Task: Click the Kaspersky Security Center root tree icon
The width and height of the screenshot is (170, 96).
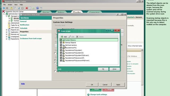Action: [4, 11]
